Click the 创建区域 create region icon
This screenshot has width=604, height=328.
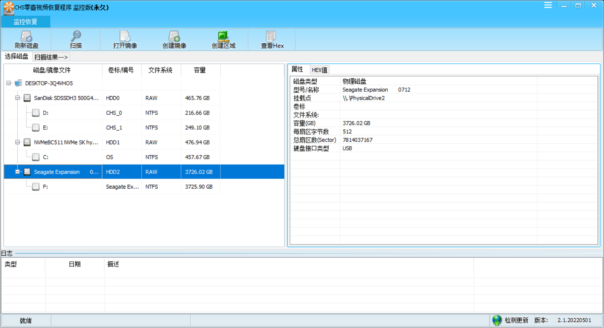(223, 39)
